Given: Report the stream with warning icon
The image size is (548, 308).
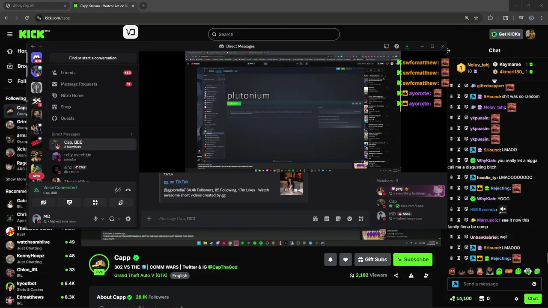Looking at the screenshot, I should 411,275.
